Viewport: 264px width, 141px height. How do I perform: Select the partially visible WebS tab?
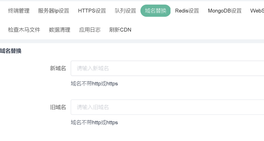257,11
